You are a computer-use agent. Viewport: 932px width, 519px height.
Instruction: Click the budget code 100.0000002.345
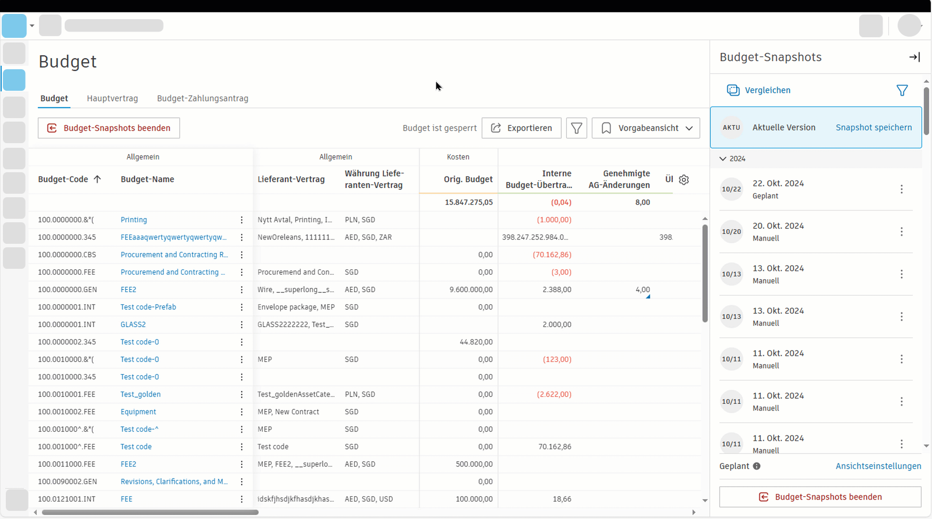point(67,342)
